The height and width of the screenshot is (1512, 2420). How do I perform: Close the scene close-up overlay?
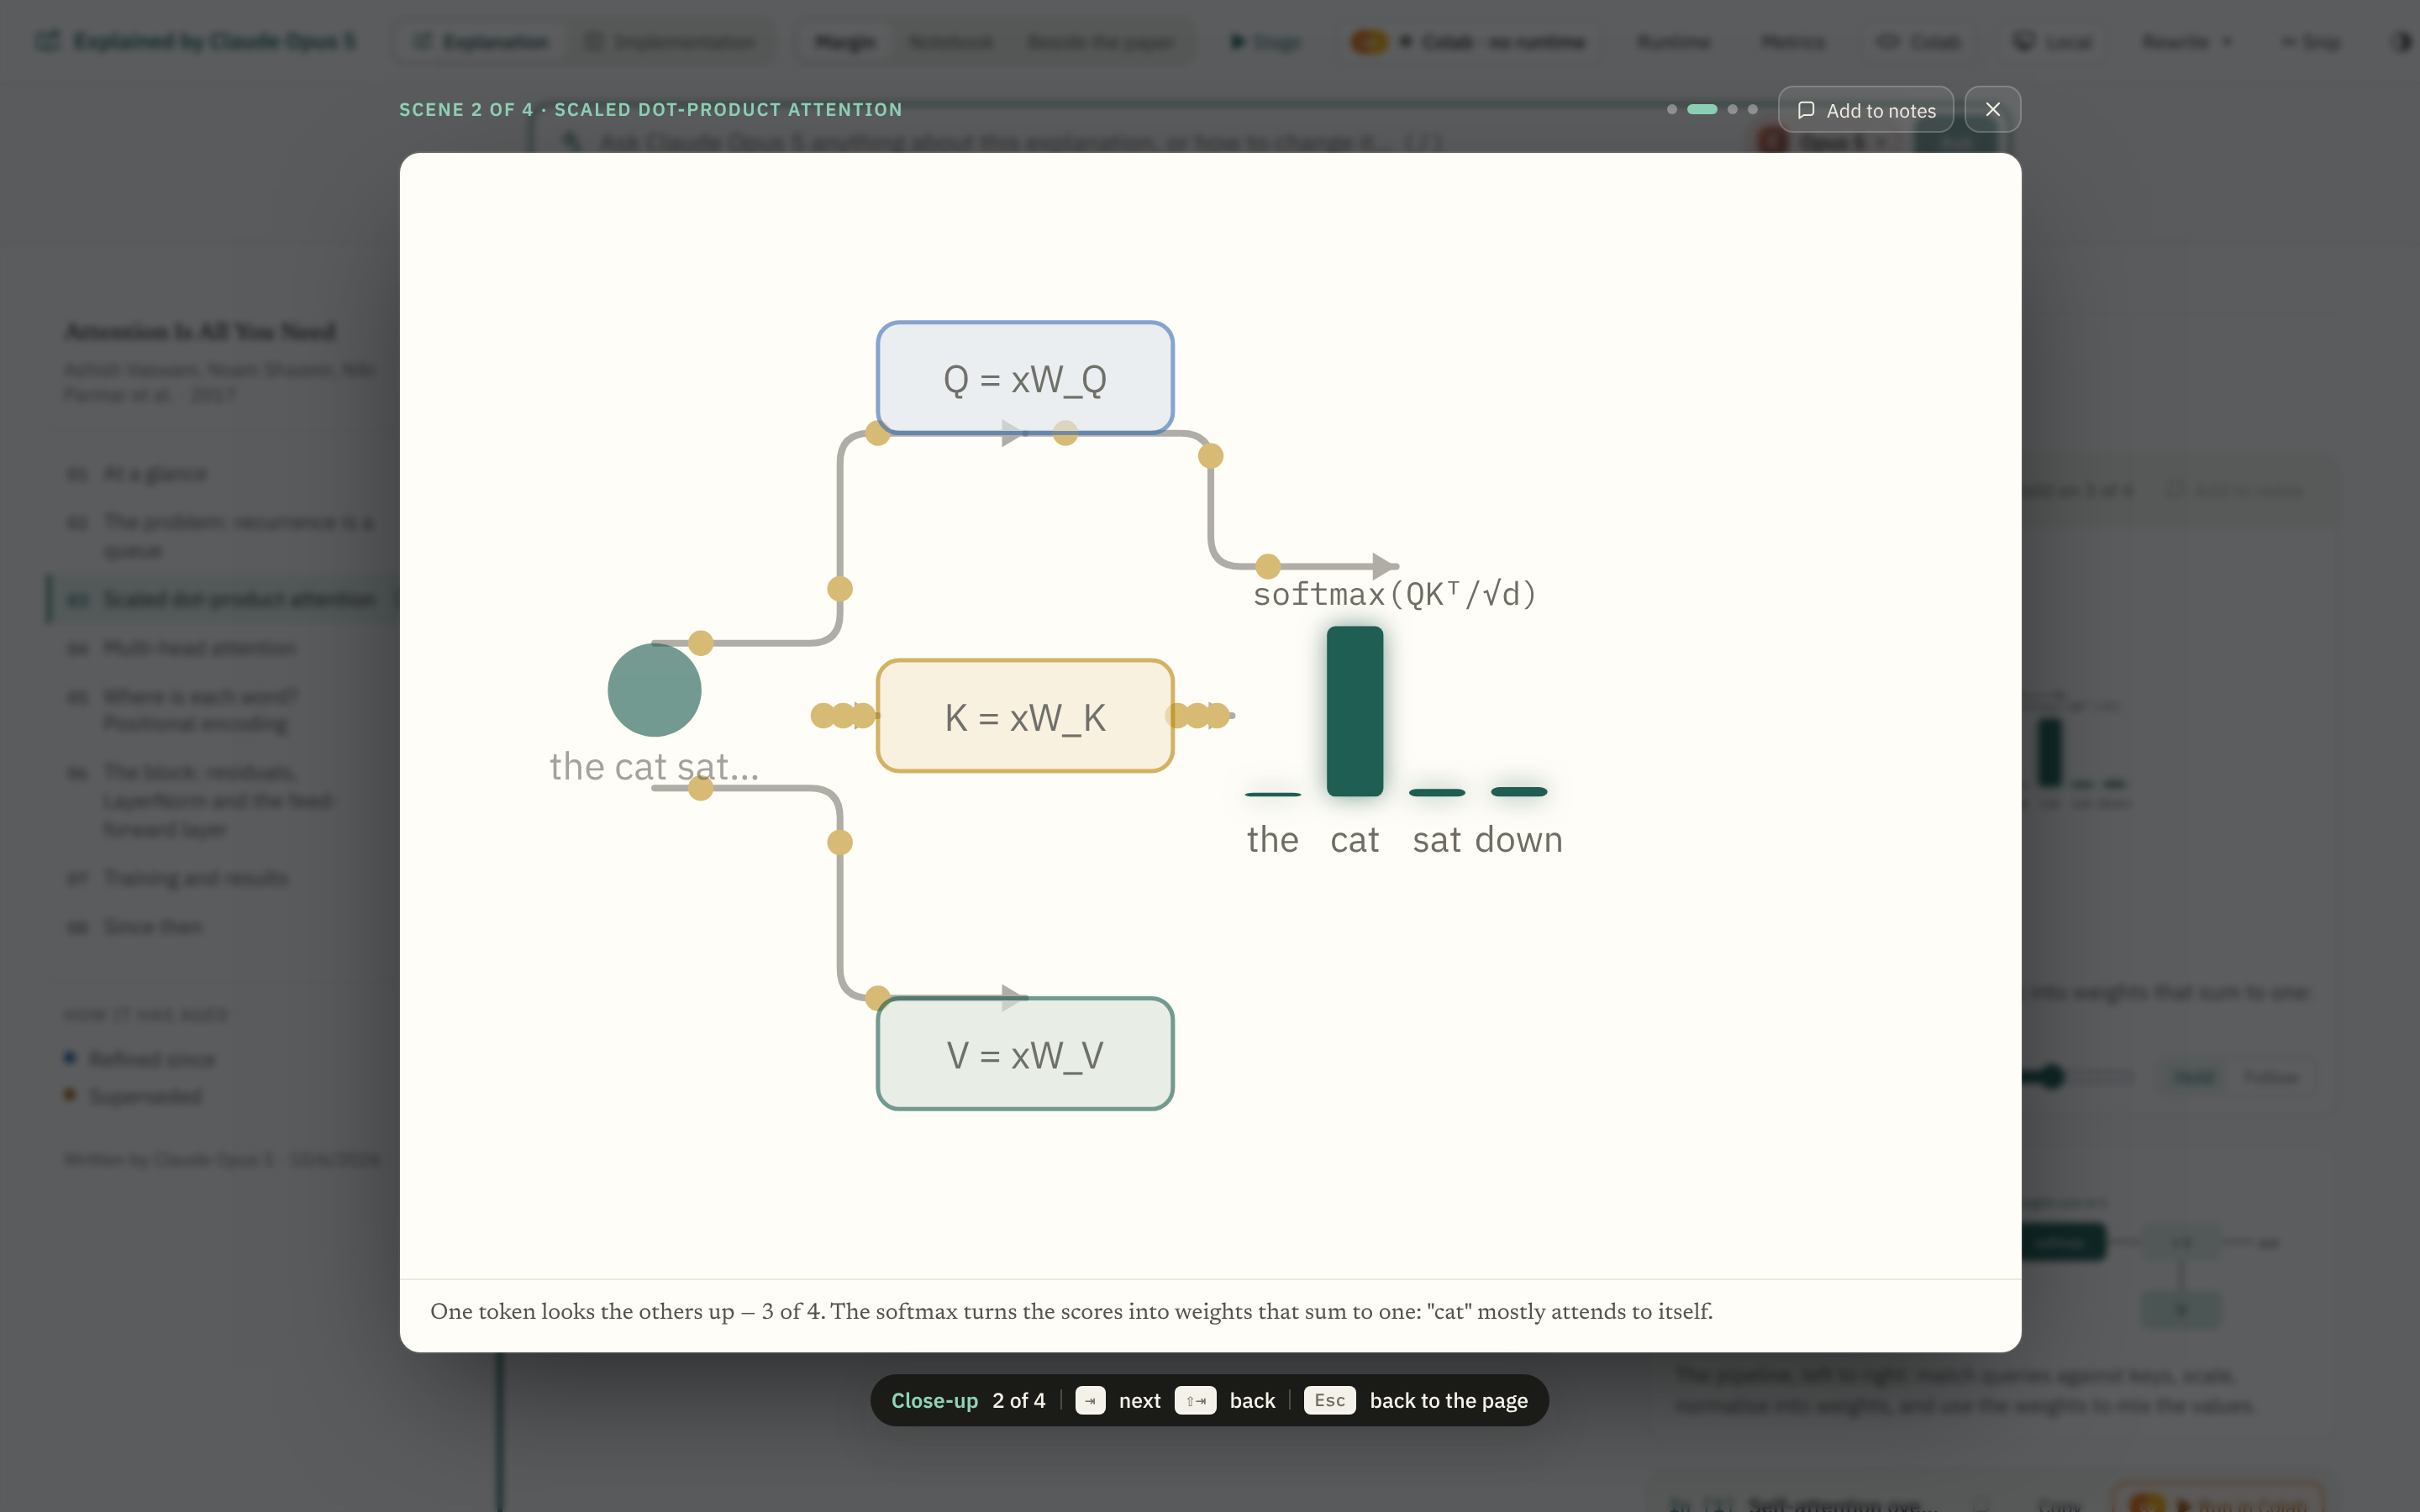click(x=1992, y=109)
